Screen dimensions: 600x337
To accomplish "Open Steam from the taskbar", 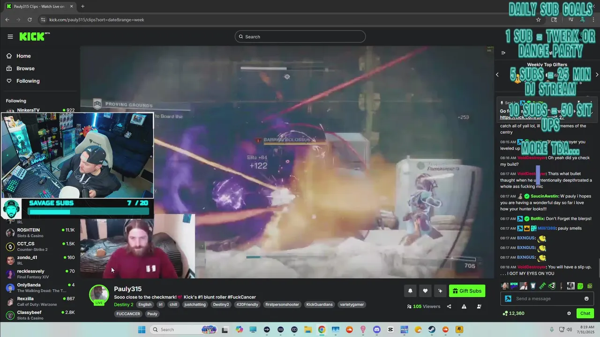I will click(x=432, y=330).
